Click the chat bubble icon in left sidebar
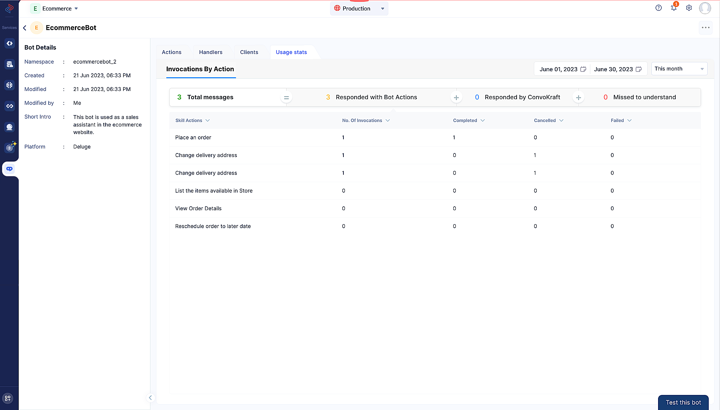The width and height of the screenshot is (720, 410). [x=9, y=169]
